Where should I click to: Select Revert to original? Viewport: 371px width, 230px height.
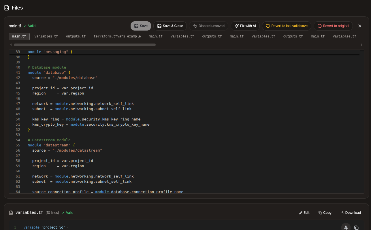tap(333, 26)
